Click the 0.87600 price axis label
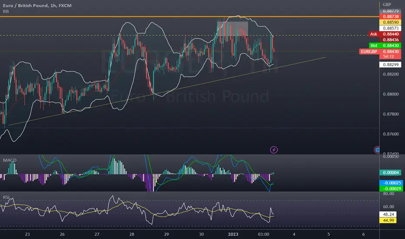The width and height of the screenshot is (405, 239). click(x=391, y=134)
